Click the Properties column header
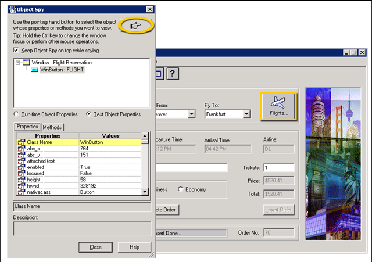 coord(48,136)
